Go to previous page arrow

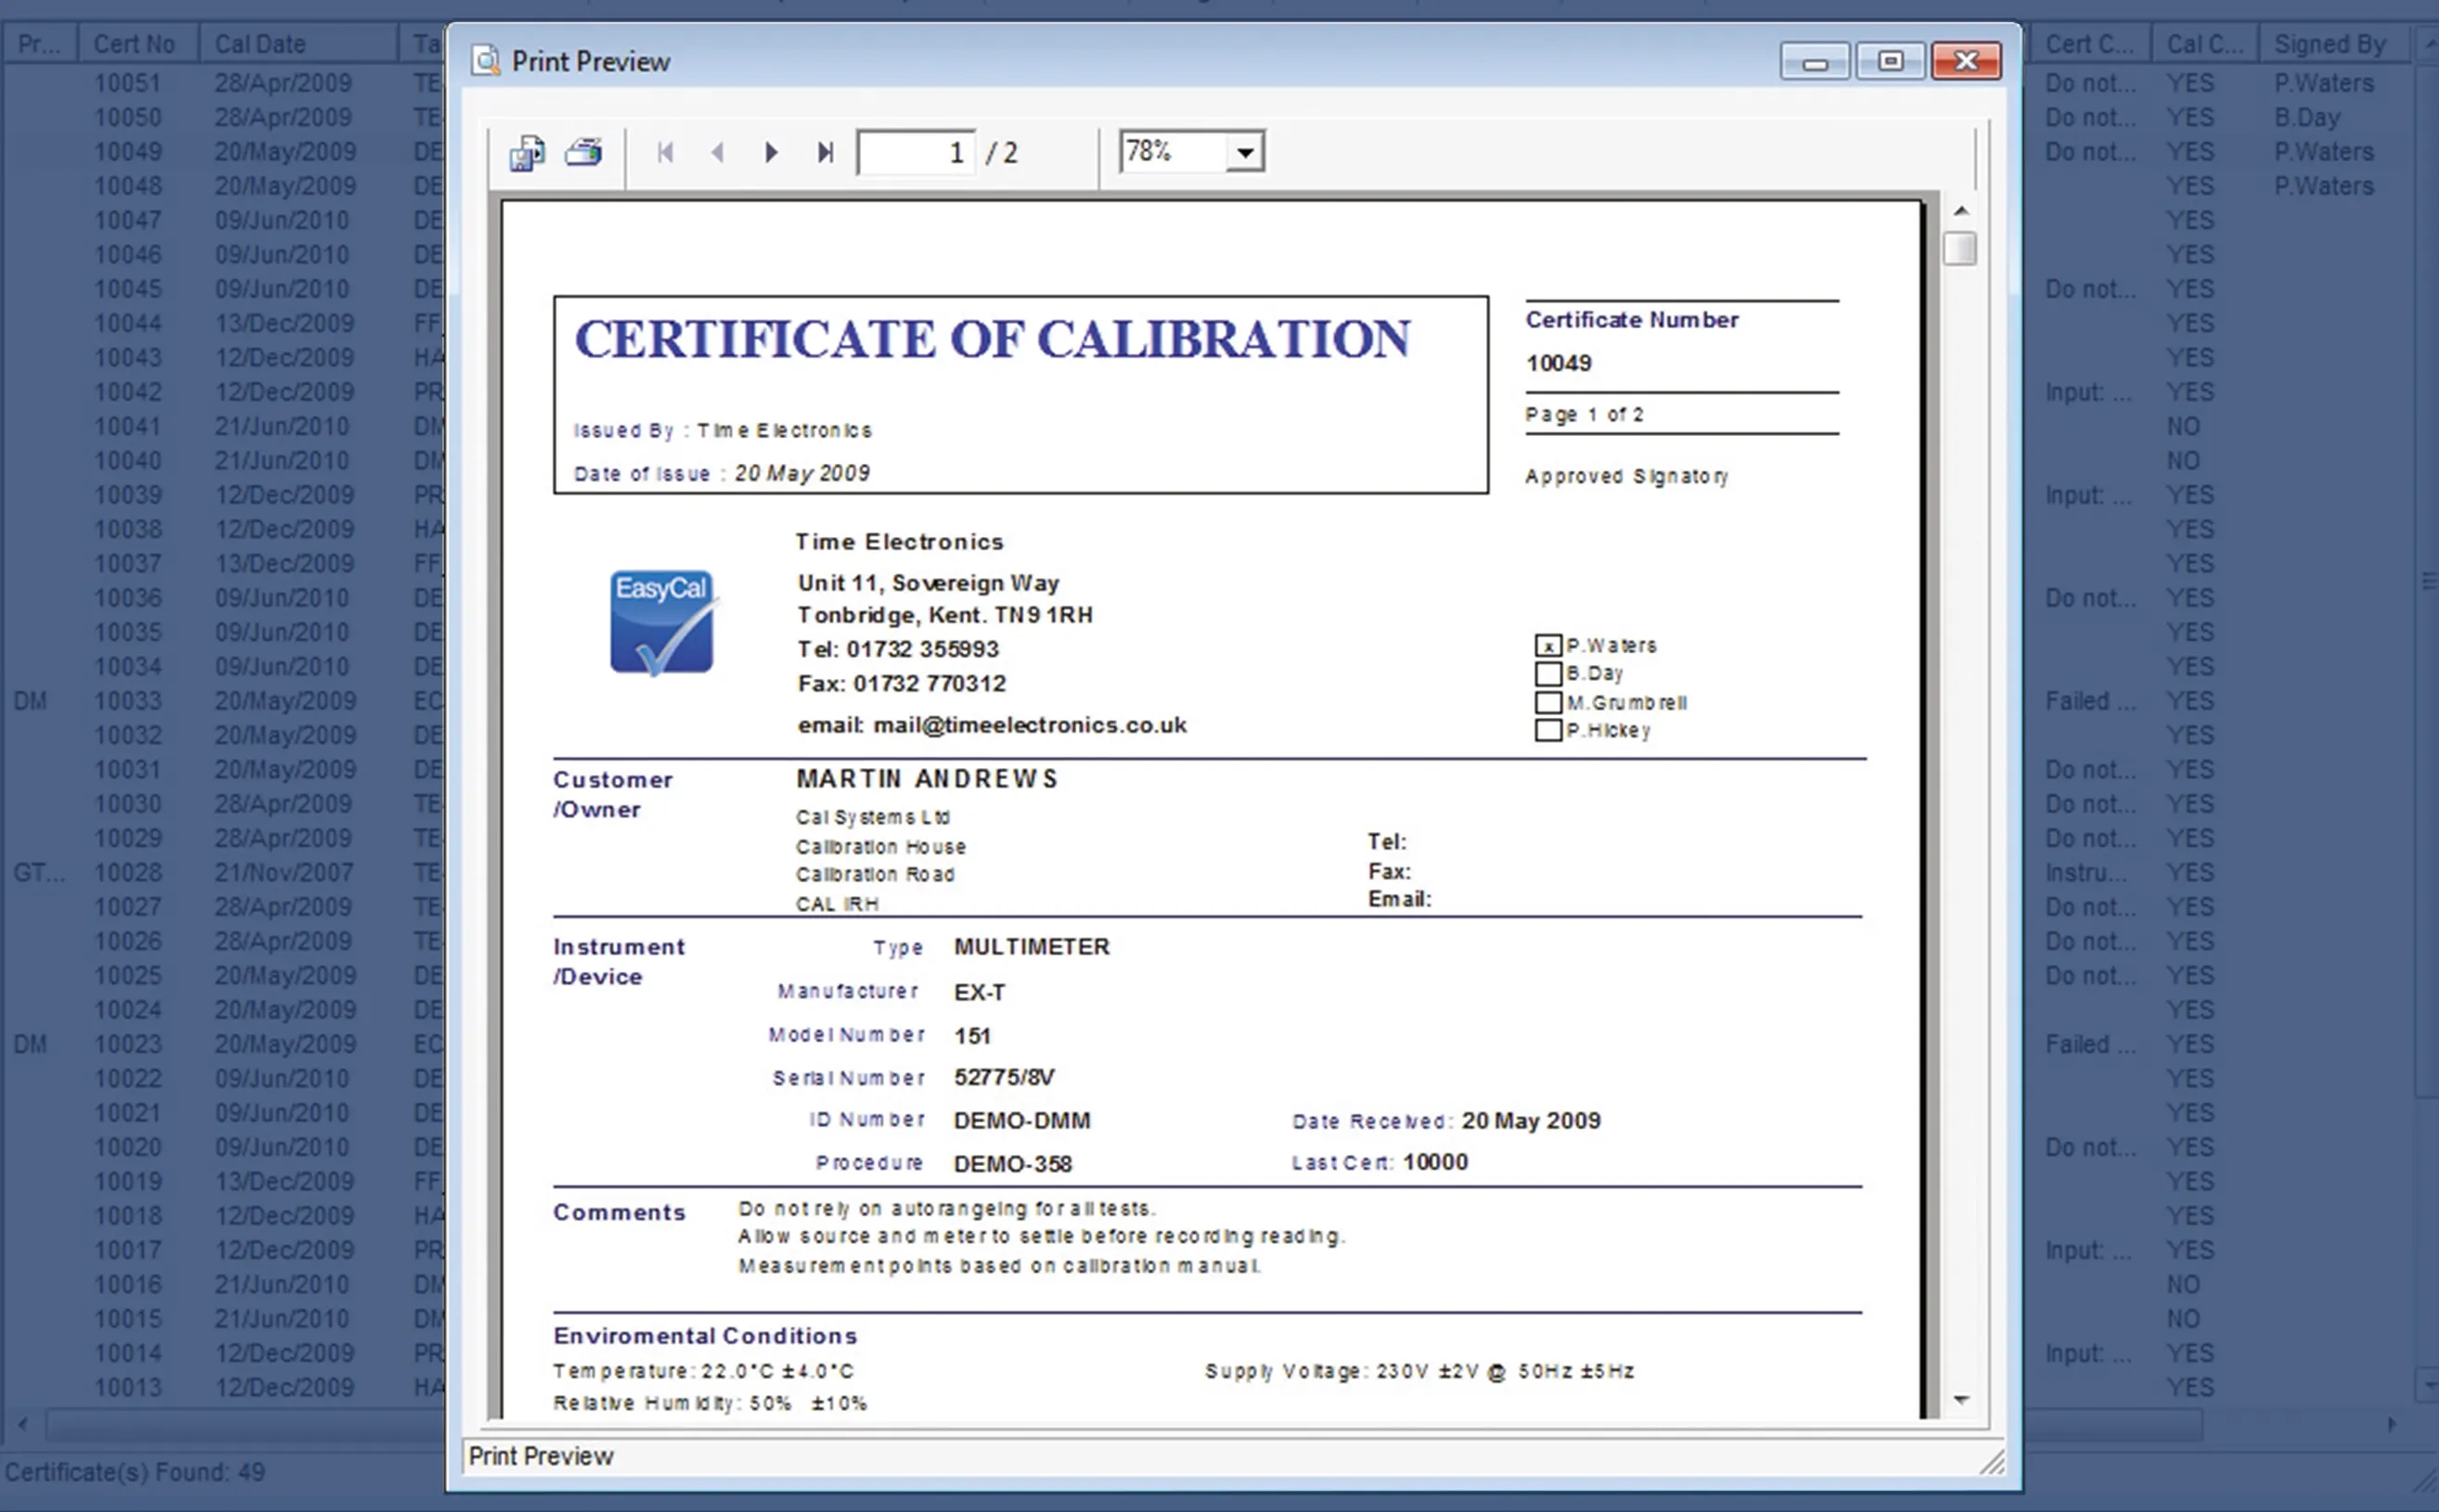pyautogui.click(x=717, y=153)
